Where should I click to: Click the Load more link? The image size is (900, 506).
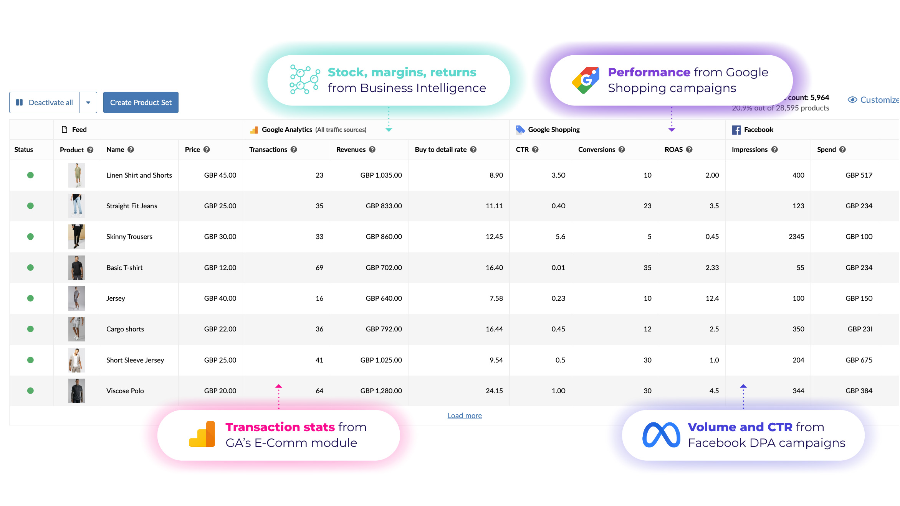(x=465, y=415)
